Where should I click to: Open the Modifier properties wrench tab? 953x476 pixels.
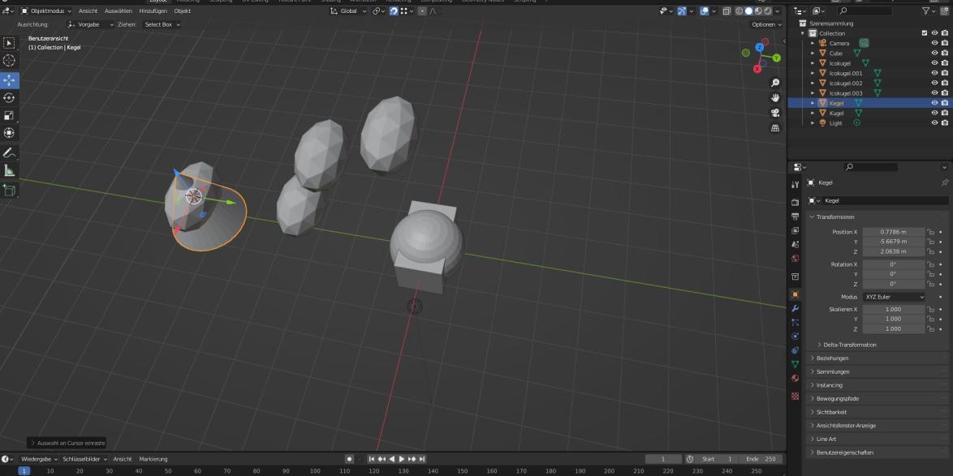(x=796, y=308)
